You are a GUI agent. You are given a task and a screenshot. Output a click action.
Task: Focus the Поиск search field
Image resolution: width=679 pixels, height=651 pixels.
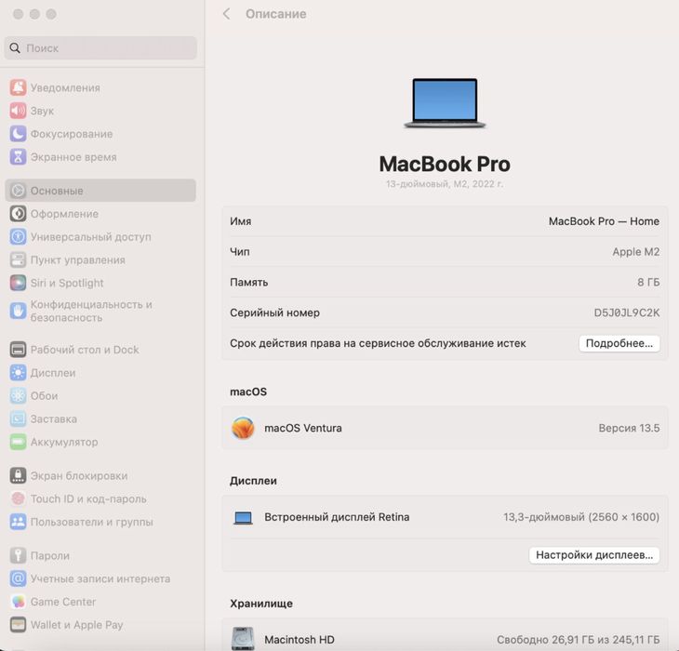(x=100, y=48)
